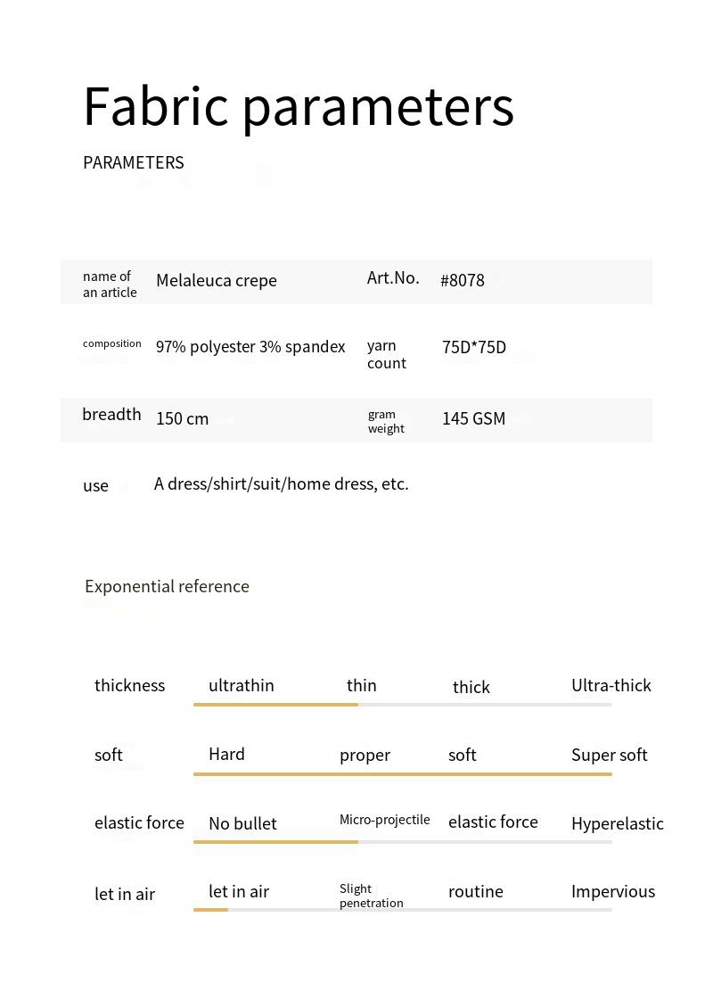713x983 pixels.
Task: Click the 145 GSM gram weight value
Action: (x=473, y=418)
